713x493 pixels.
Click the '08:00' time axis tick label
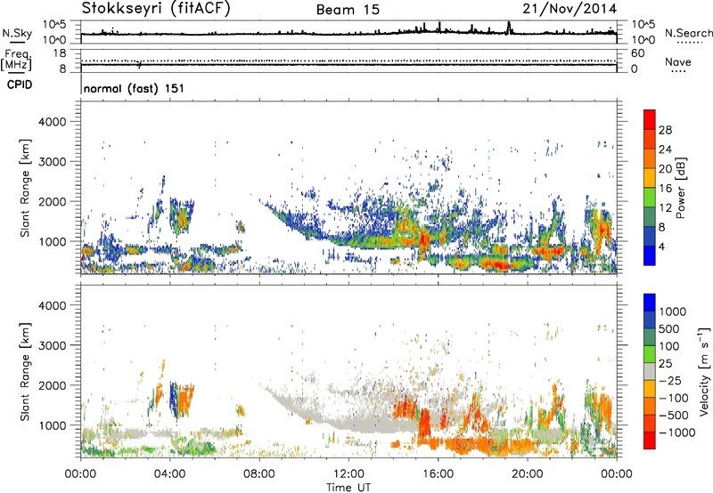258,474
